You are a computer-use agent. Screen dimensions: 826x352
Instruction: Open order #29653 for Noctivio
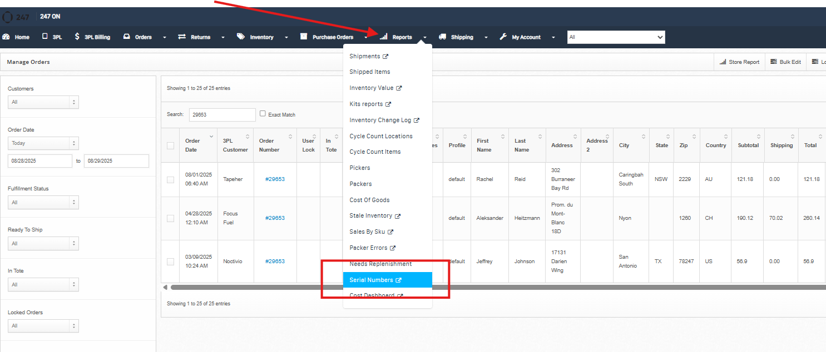(x=275, y=262)
